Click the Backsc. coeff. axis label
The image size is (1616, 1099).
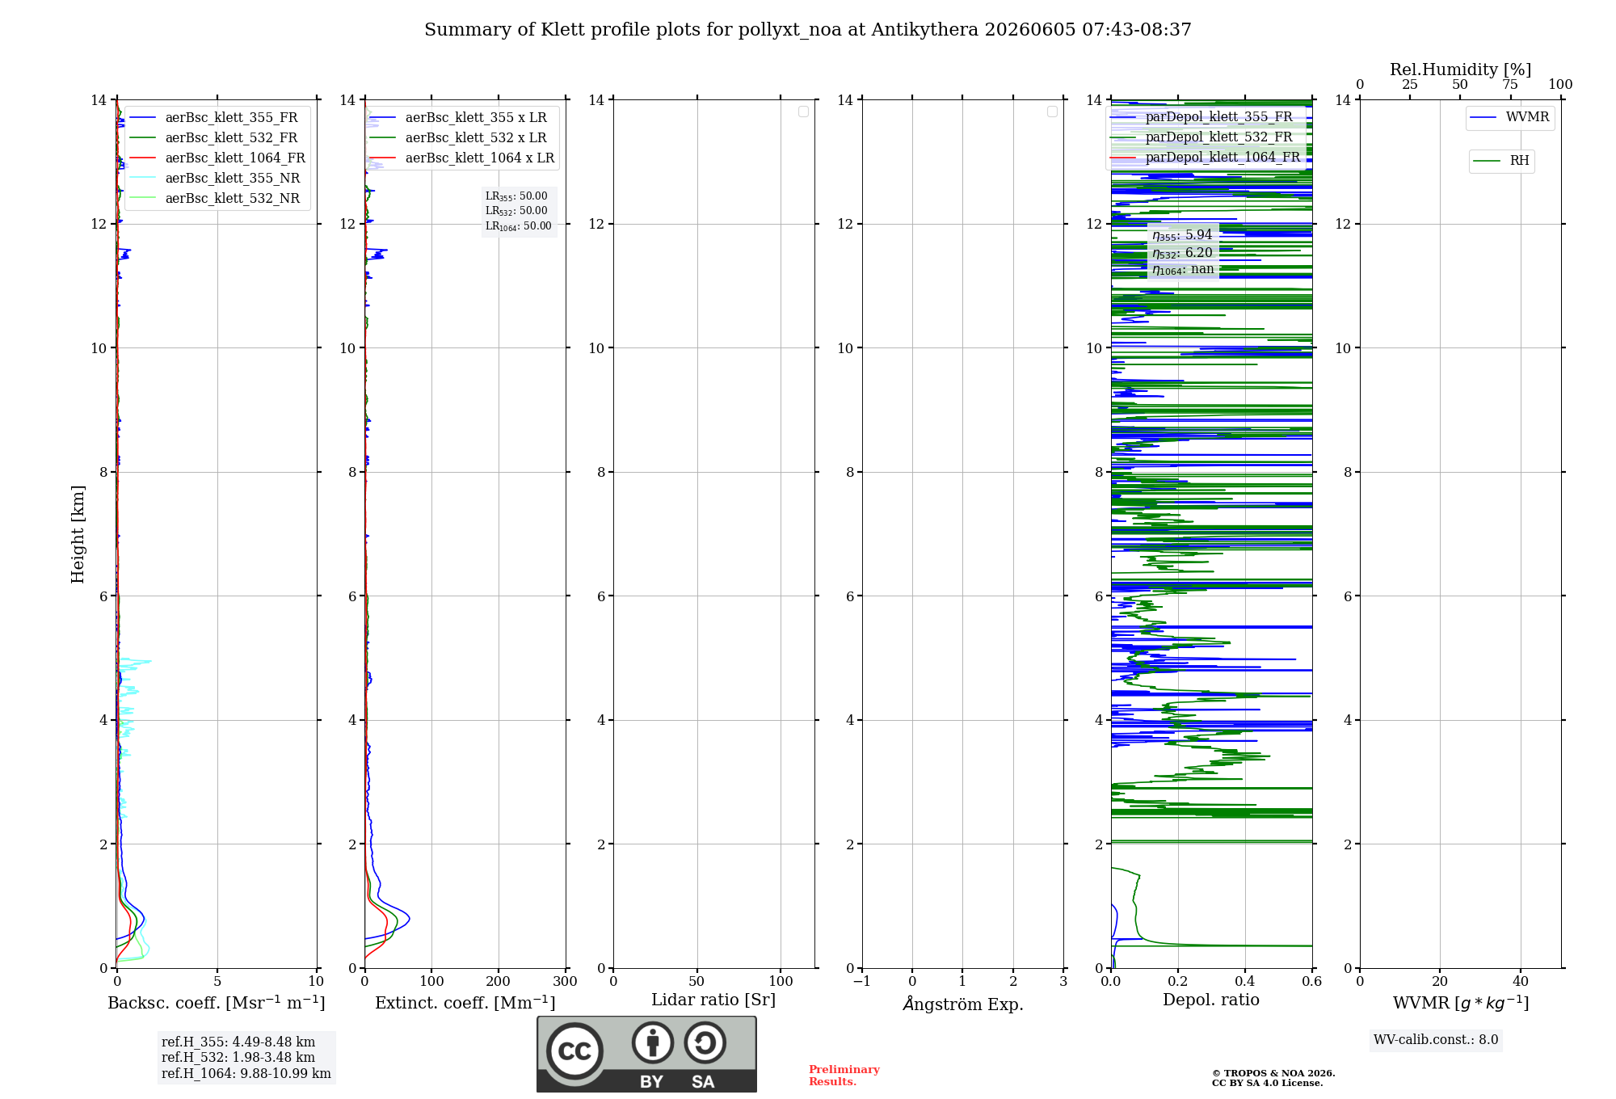(x=217, y=1002)
